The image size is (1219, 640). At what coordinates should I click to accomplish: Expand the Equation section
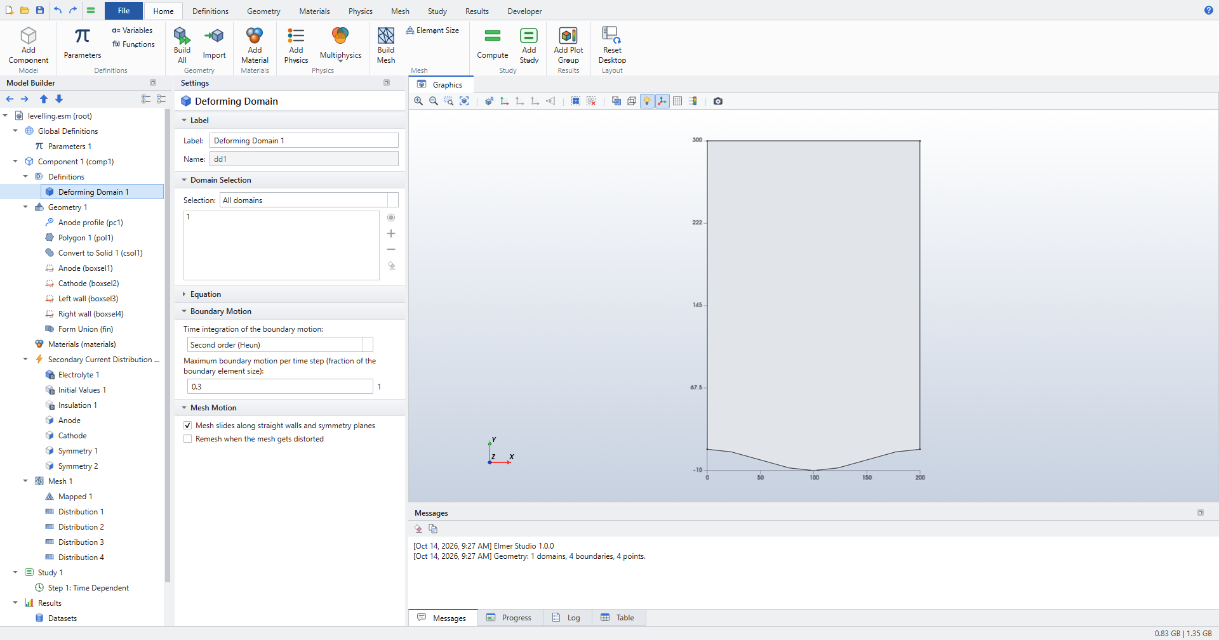[184, 294]
